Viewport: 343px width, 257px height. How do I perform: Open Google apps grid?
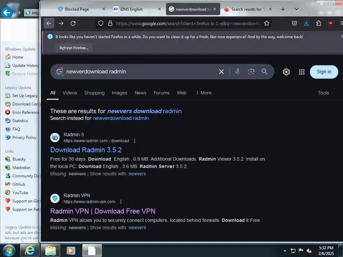coord(302,72)
